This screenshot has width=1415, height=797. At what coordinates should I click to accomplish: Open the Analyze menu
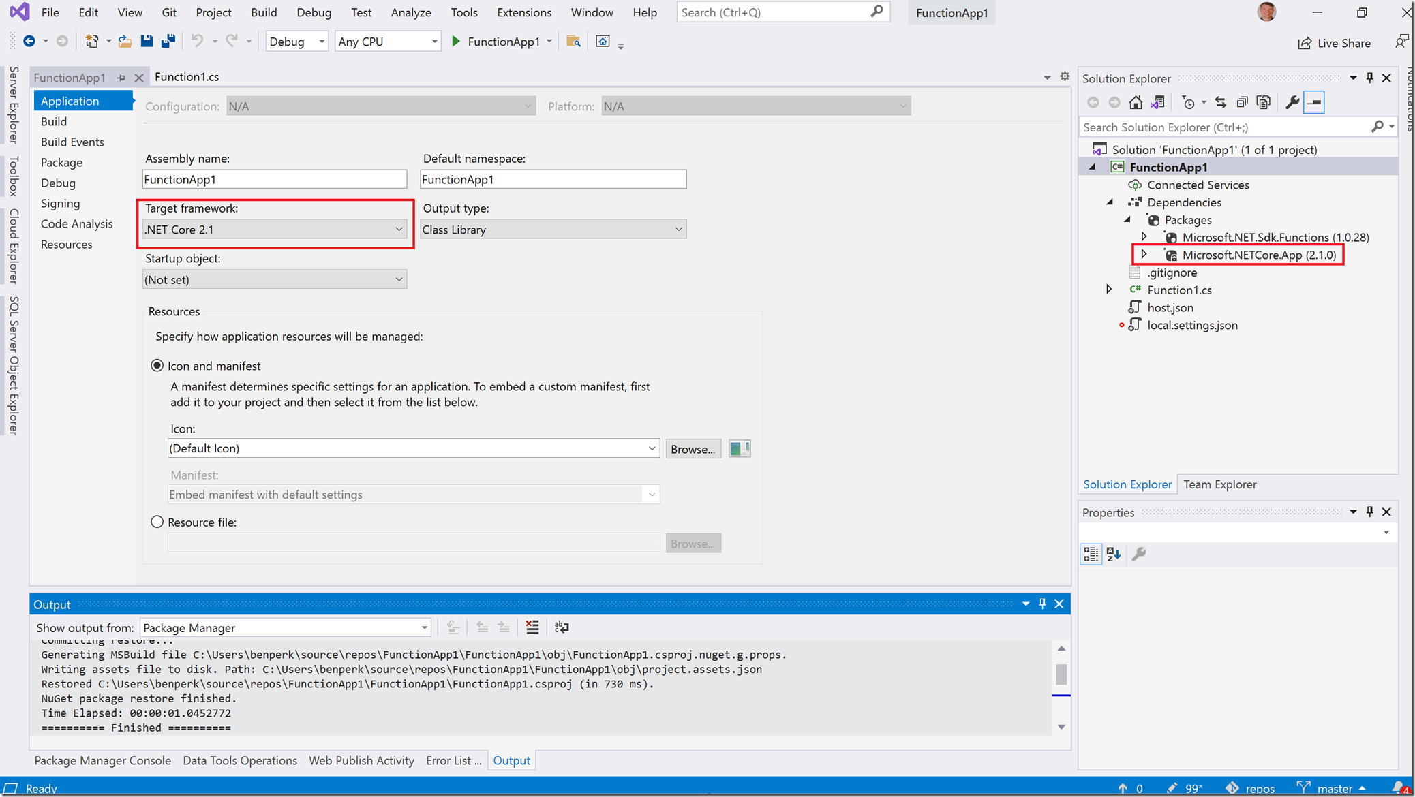click(x=411, y=12)
